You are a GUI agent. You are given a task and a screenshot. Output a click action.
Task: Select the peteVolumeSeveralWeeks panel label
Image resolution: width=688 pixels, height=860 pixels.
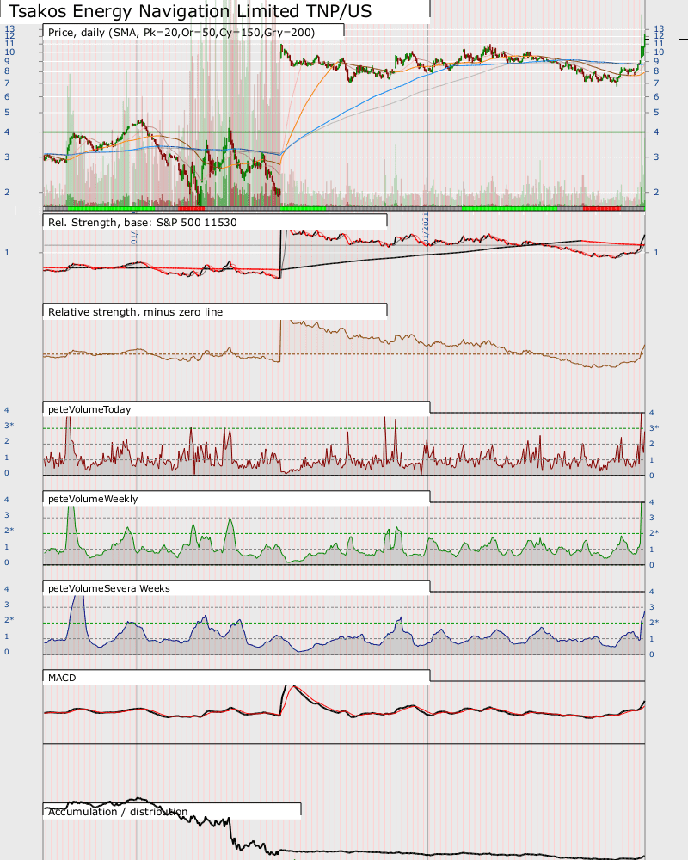109,588
